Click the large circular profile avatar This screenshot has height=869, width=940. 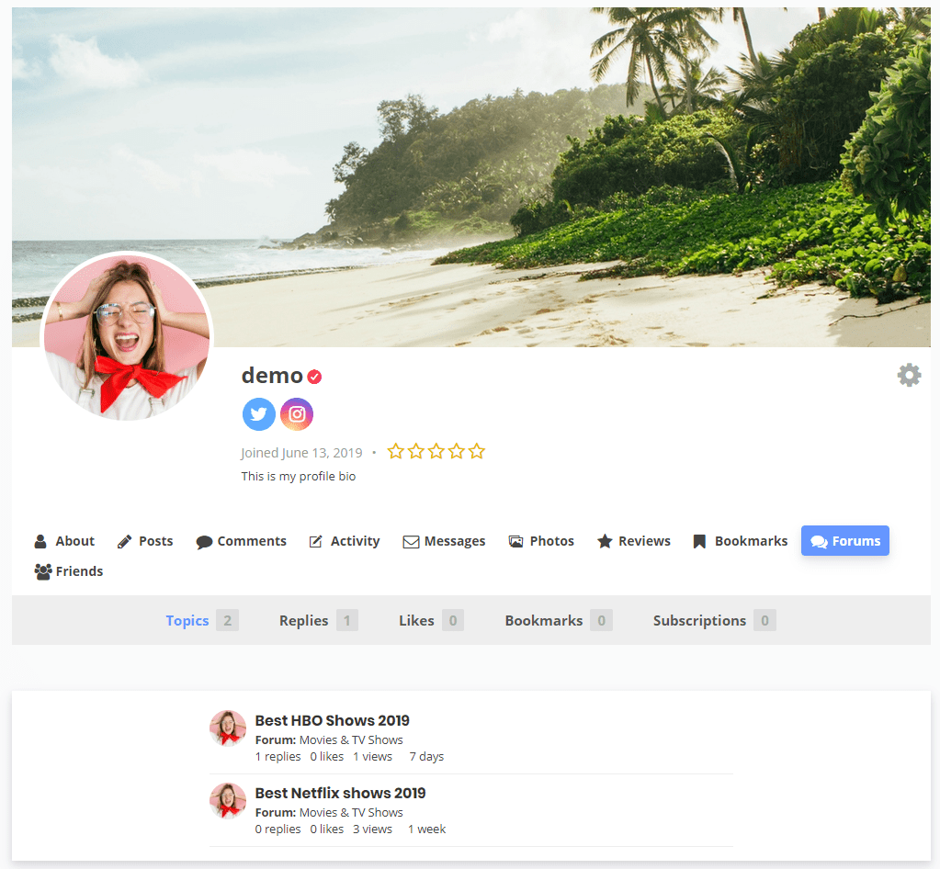(127, 337)
